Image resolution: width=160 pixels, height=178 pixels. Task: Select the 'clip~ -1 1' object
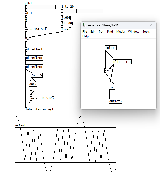click(x=122, y=62)
